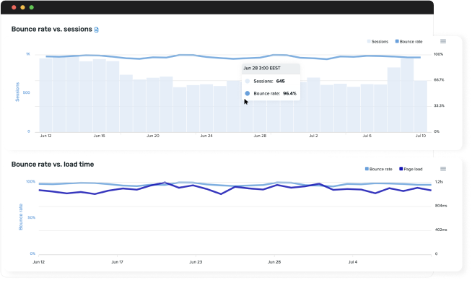The image size is (472, 296).
Task: Click the Jul 2 axis label
Action: [313, 136]
